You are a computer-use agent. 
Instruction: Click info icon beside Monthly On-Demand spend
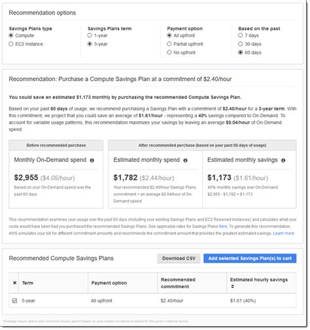(x=92, y=160)
